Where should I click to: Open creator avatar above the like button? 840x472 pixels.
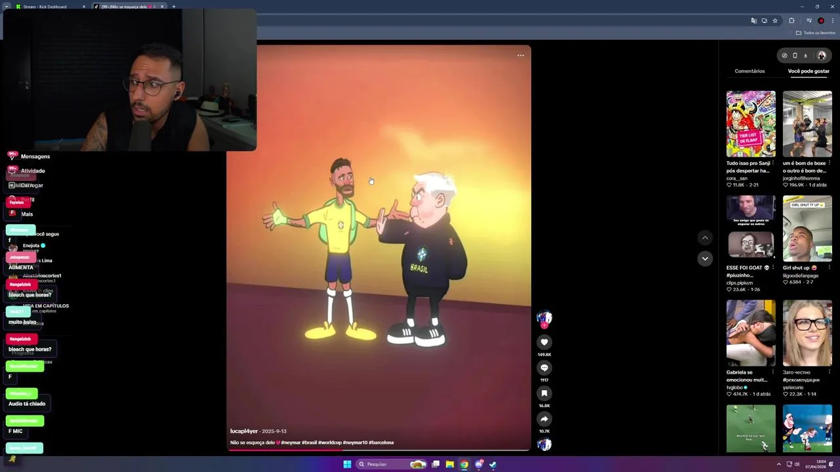point(544,319)
